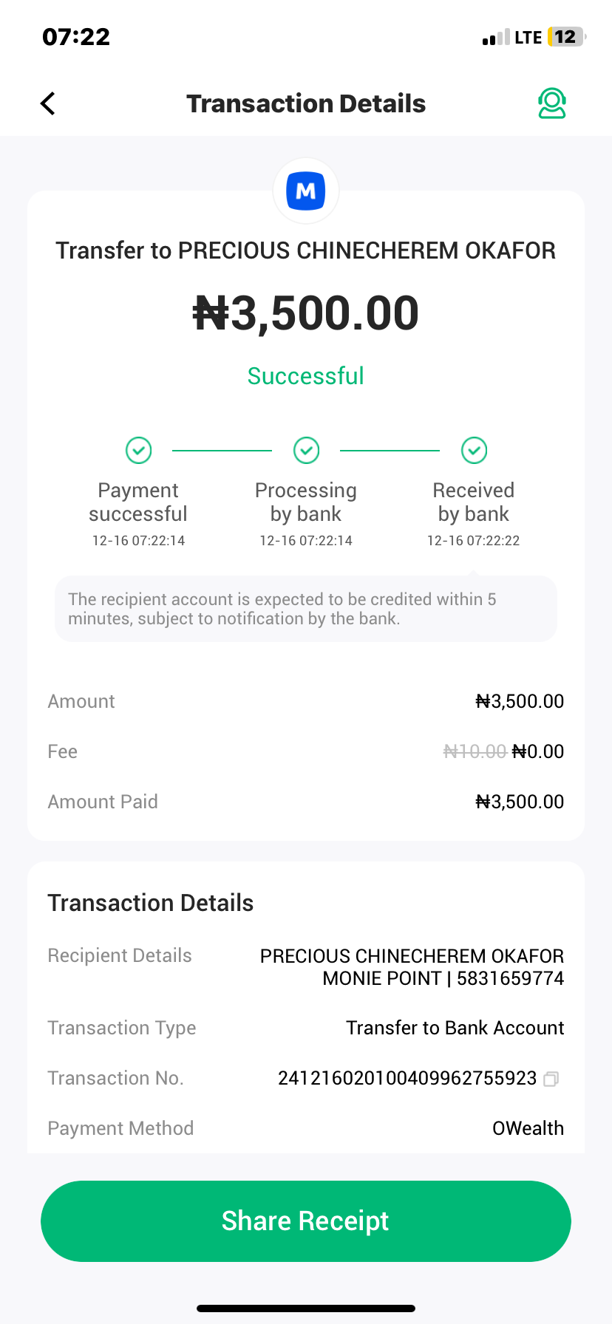Tap the Amount Paid value row
The image size is (612, 1324).
(520, 802)
